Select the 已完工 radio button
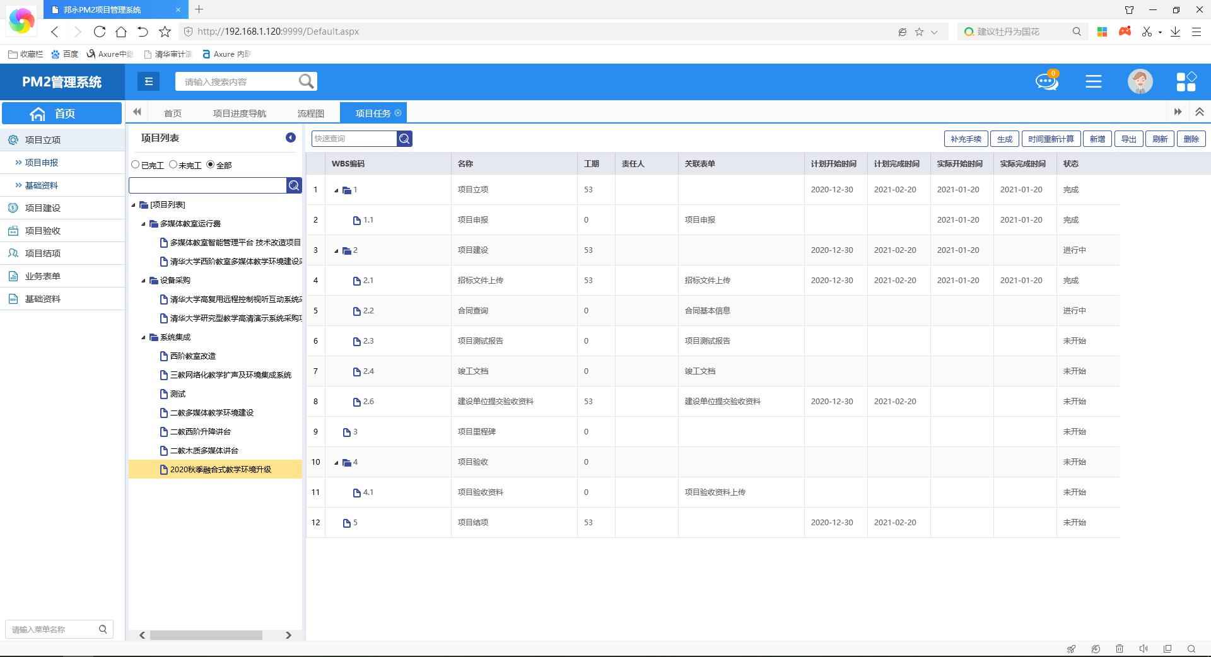The width and height of the screenshot is (1211, 657). tap(135, 165)
